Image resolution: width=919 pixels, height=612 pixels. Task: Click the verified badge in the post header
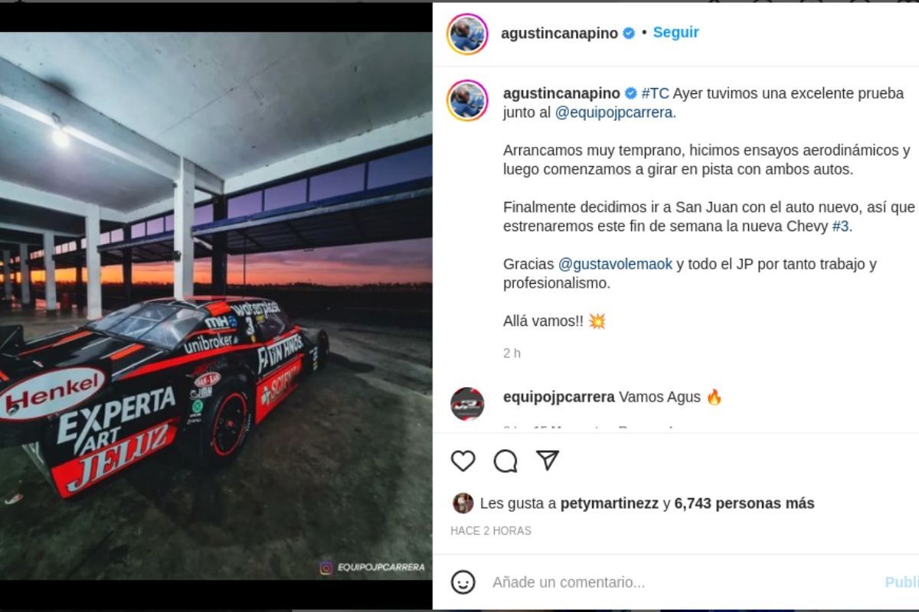tap(629, 33)
